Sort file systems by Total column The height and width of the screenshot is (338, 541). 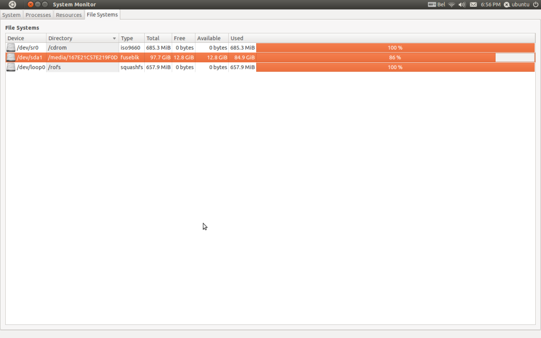[x=158, y=39]
